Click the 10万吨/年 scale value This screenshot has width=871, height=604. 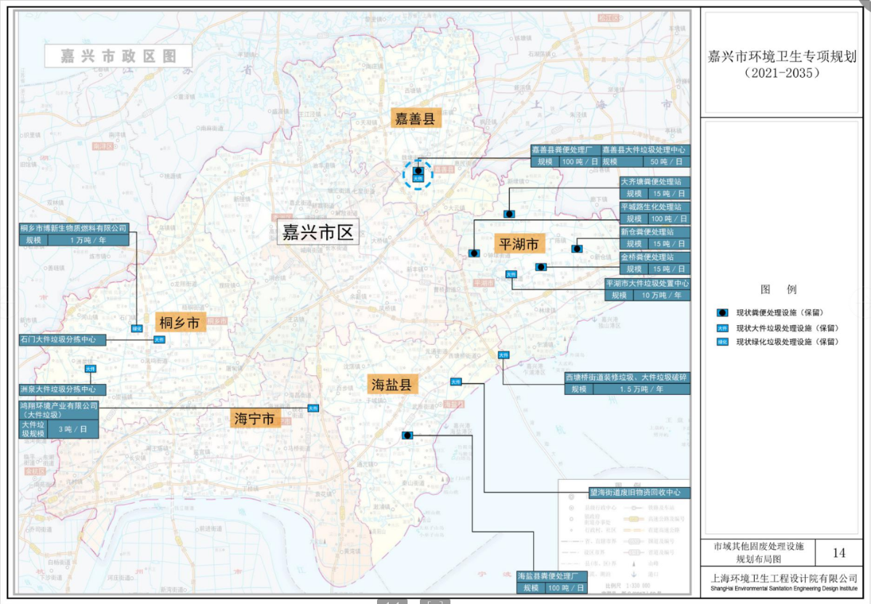(x=662, y=295)
